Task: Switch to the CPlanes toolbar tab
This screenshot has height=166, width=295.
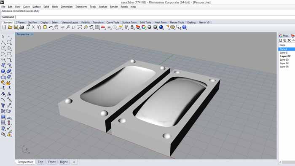Action: click(x=20, y=22)
